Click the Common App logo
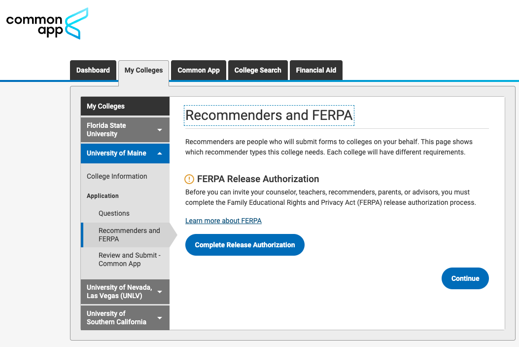Viewport: 519px width, 347px height. [x=47, y=24]
